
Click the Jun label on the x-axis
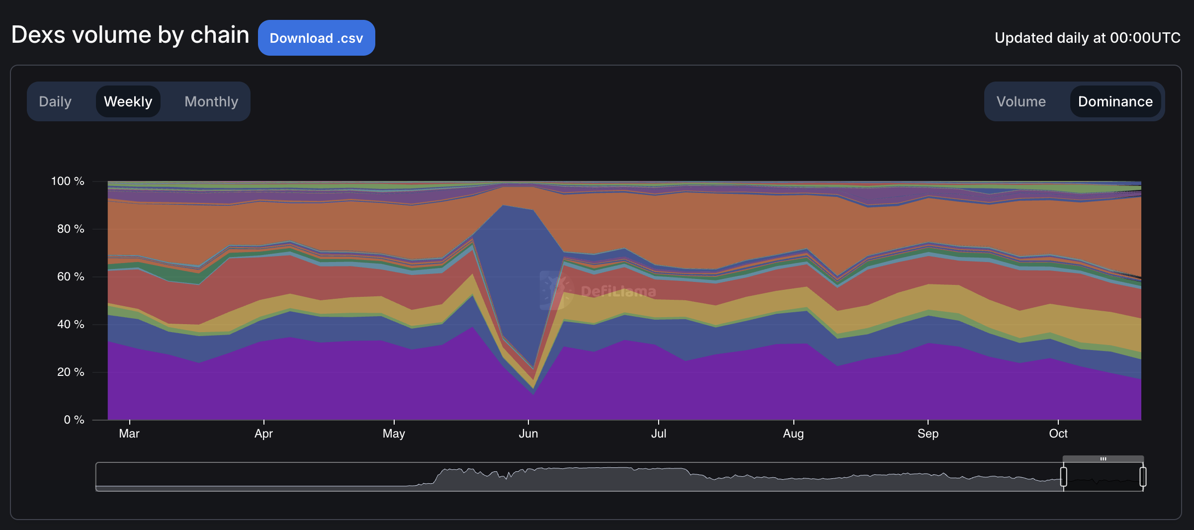tap(528, 433)
